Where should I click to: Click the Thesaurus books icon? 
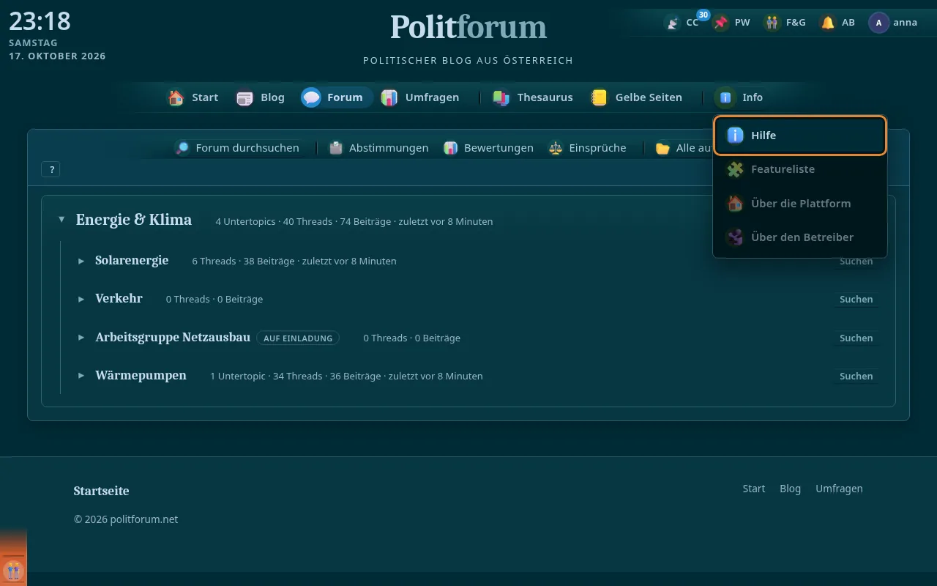[501, 97]
